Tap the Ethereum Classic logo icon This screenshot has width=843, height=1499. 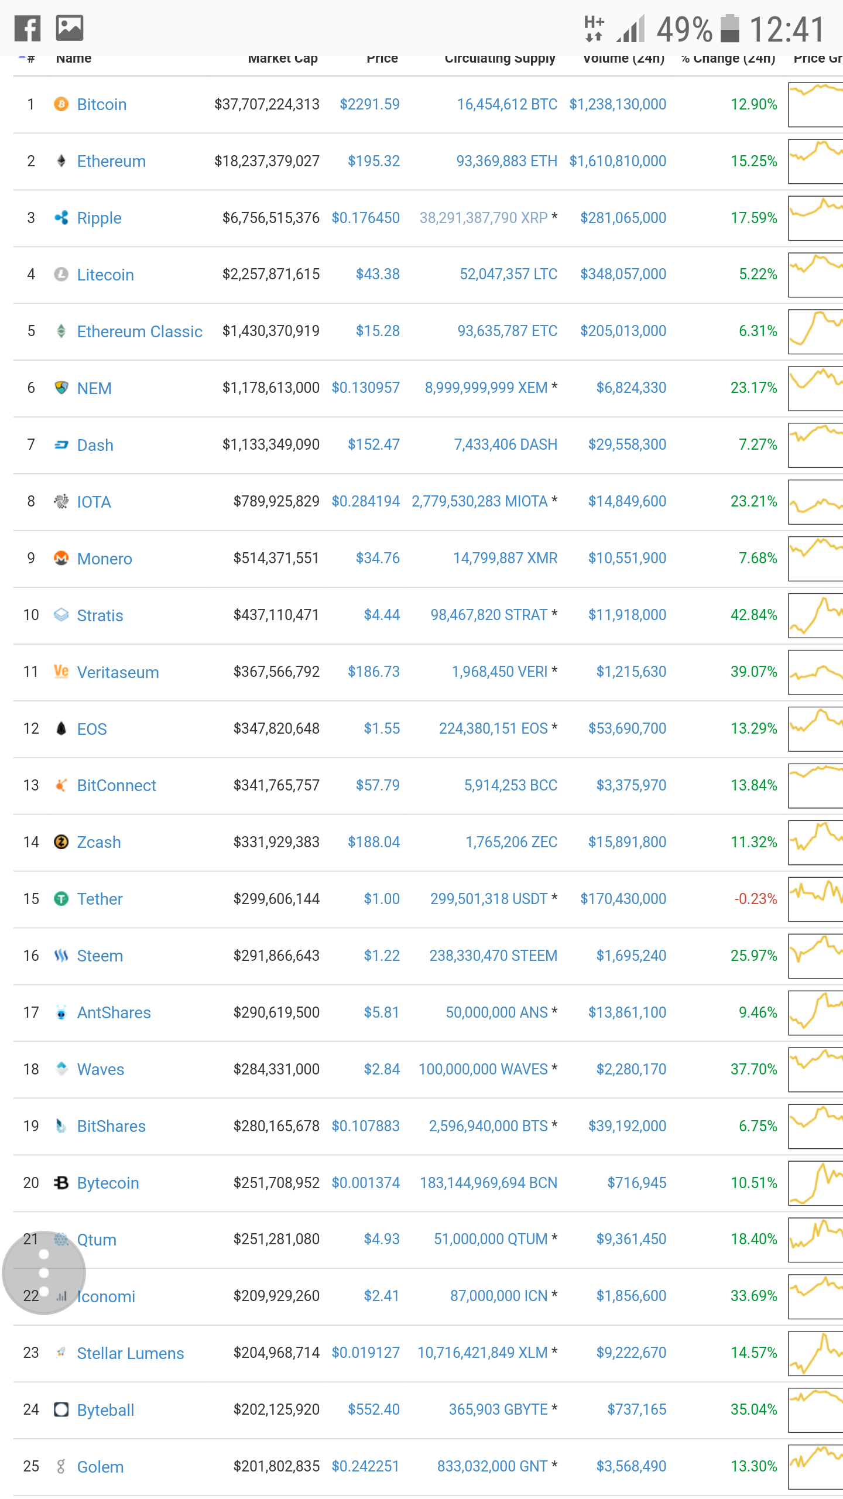(x=61, y=331)
